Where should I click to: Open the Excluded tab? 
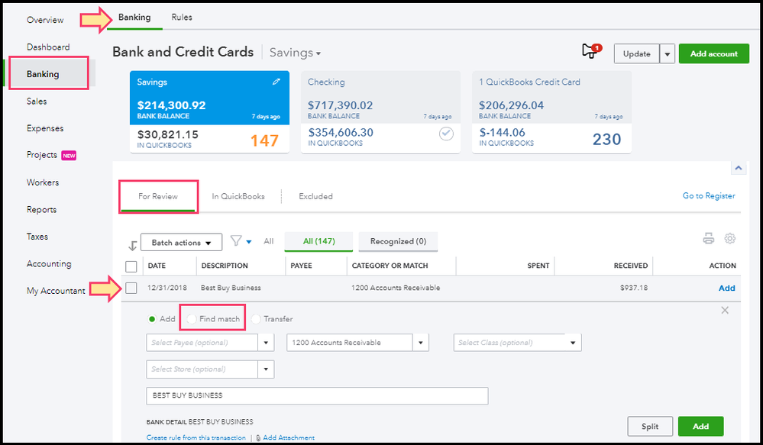click(x=315, y=196)
